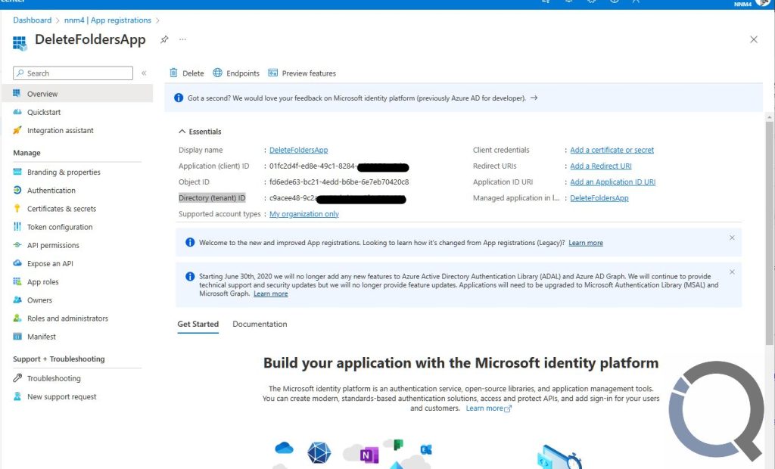Click Add an Application ID URI
Image resolution: width=775 pixels, height=469 pixels.
click(613, 182)
